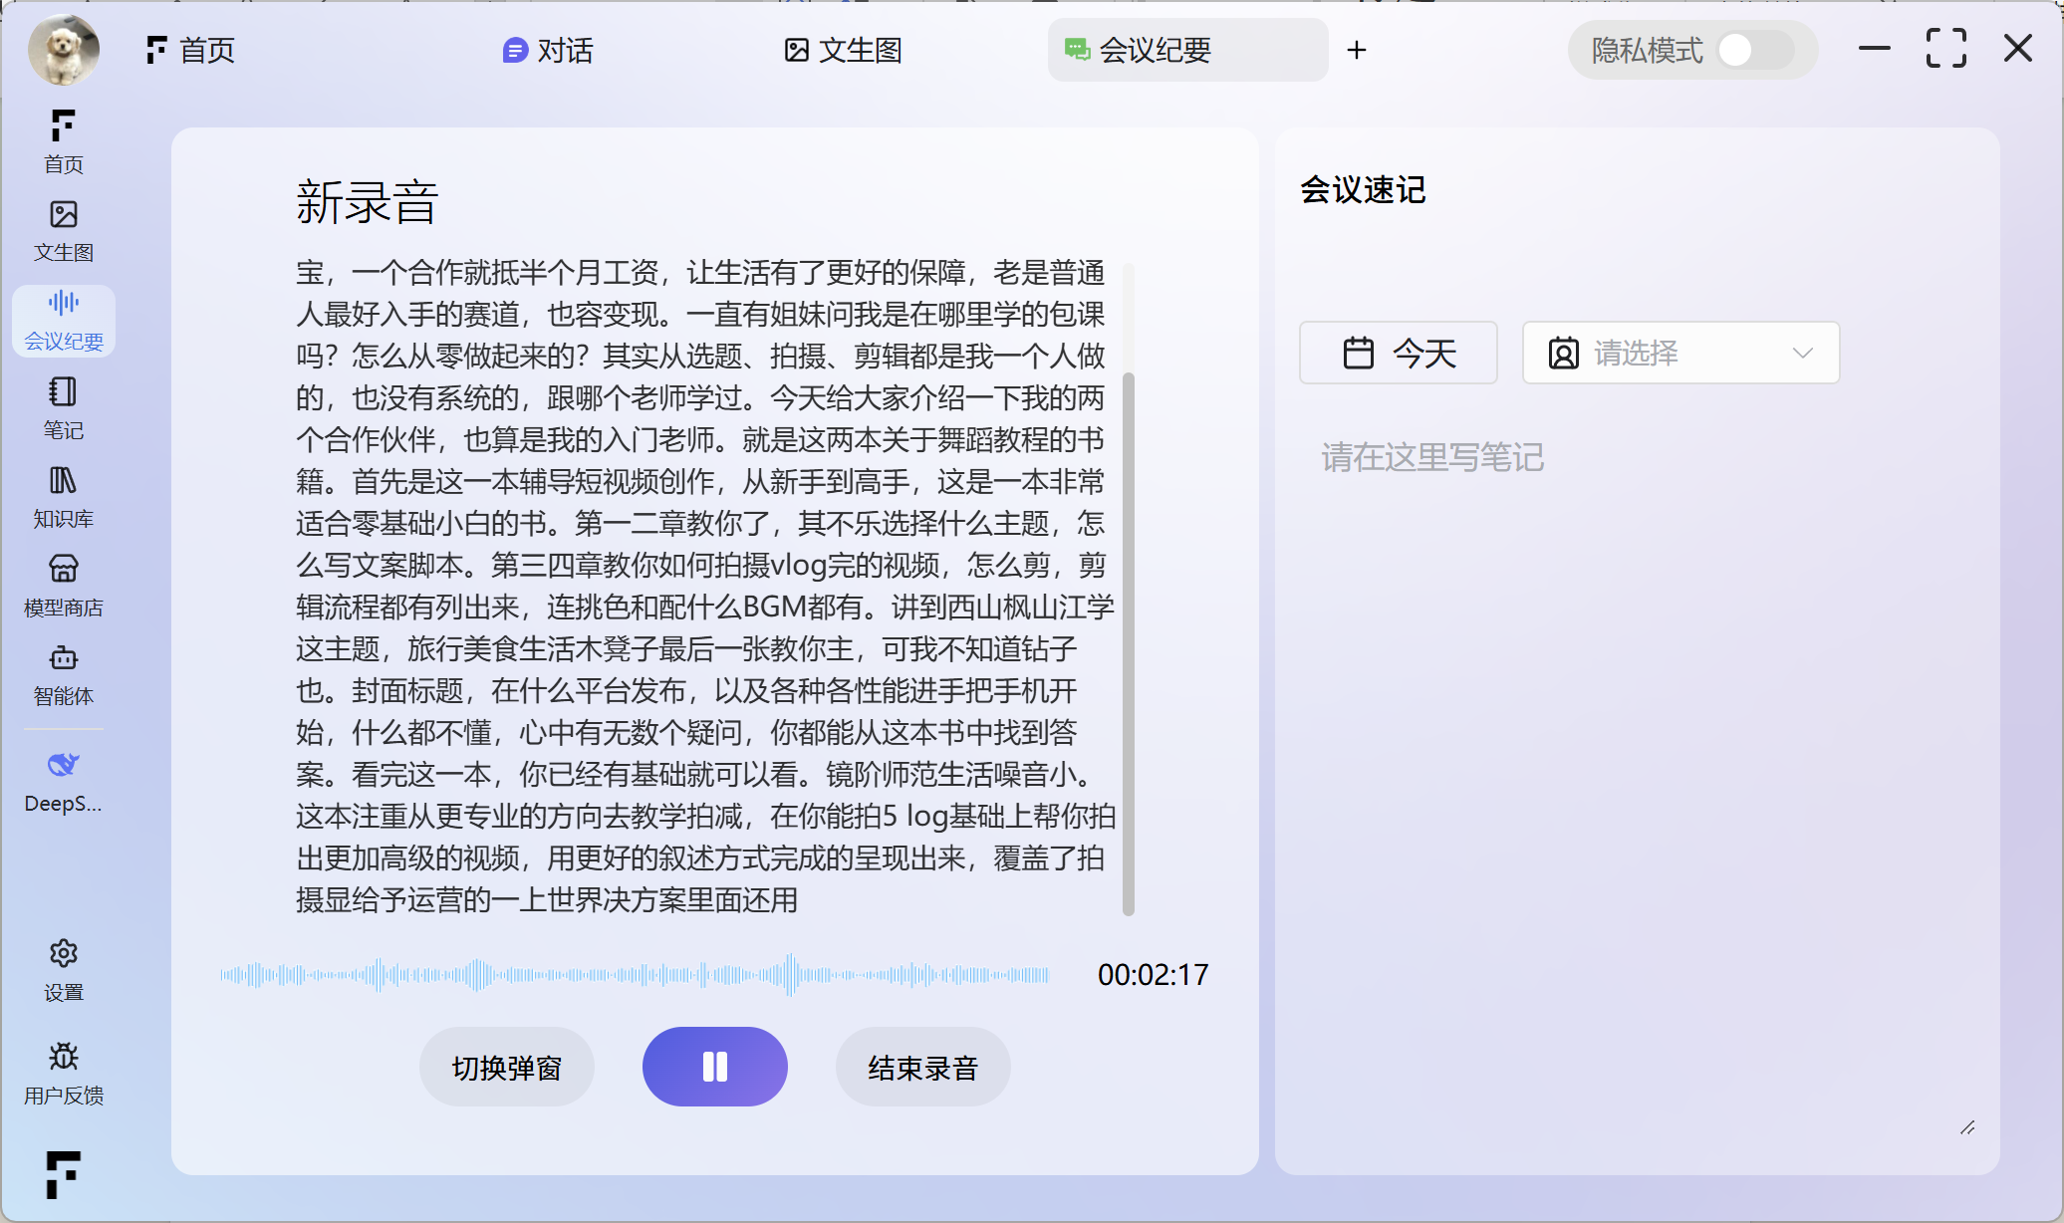Screen dimensions: 2064x1223
Task: Click 结束录音 to stop recording
Action: (922, 1067)
